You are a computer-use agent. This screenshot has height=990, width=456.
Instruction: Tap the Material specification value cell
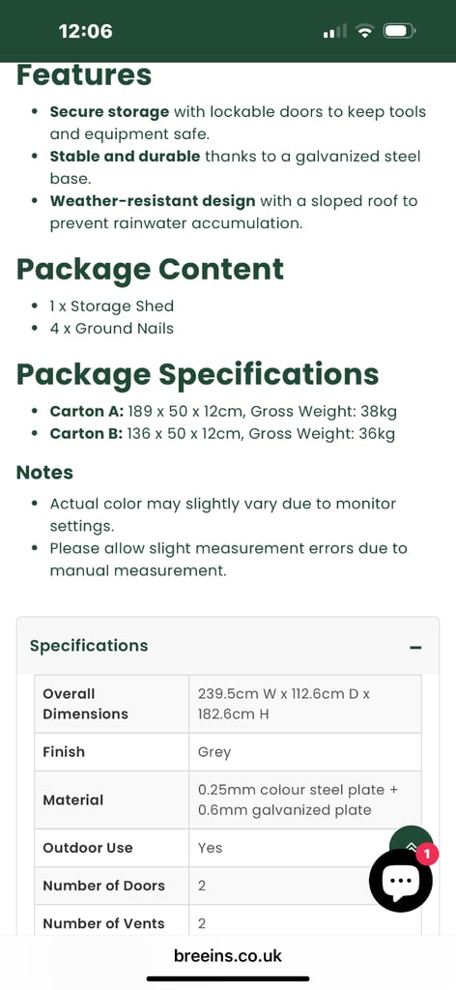tap(305, 800)
